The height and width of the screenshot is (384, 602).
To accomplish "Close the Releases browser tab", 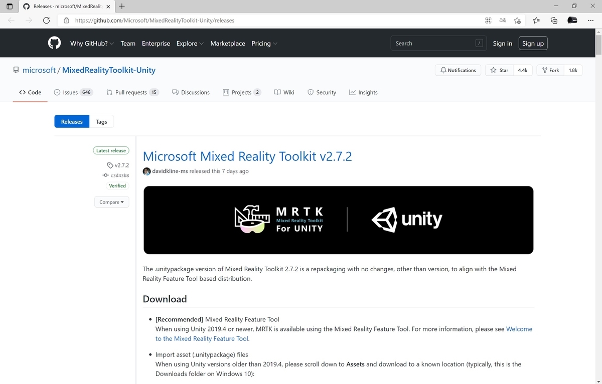I will click(x=108, y=7).
